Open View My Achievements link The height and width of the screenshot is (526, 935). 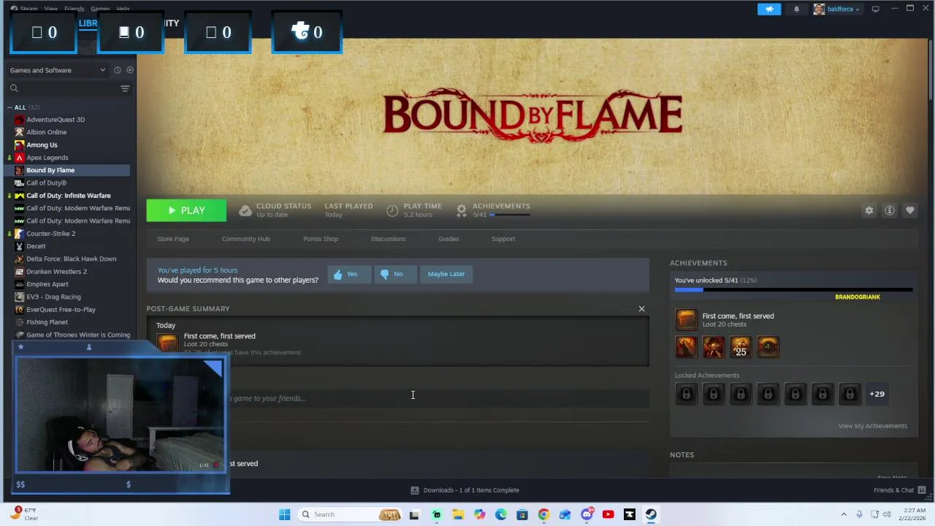pyautogui.click(x=873, y=426)
